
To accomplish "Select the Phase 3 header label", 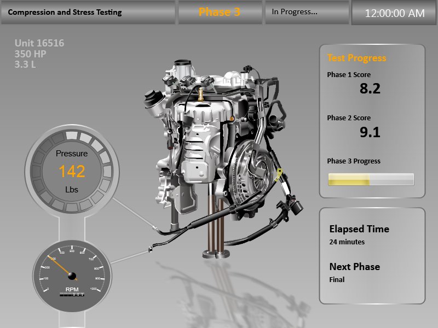I will [x=220, y=12].
